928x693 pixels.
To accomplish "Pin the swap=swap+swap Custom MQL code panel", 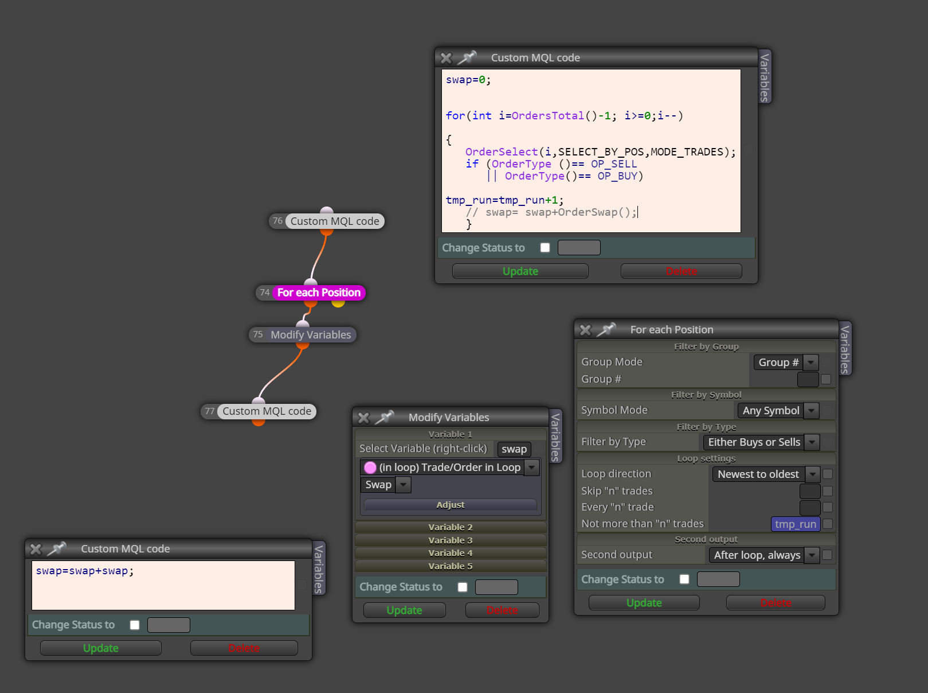I will pyautogui.click(x=57, y=548).
